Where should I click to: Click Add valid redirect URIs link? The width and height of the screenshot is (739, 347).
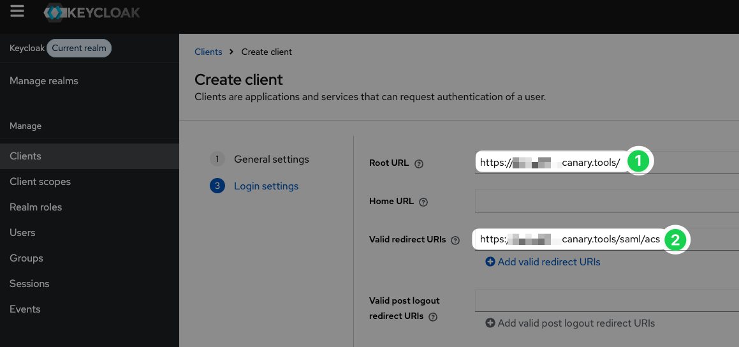click(x=543, y=262)
